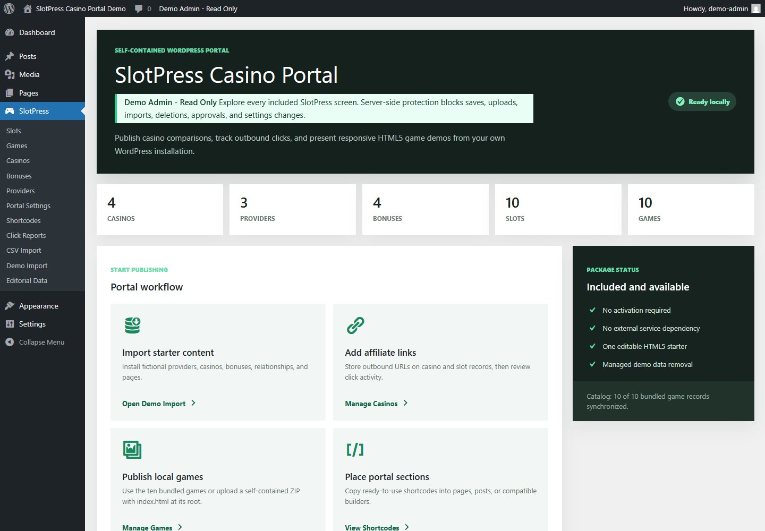Screen dimensions: 765x531
Task: Open the Appearance menu
Action: pyautogui.click(x=42, y=306)
